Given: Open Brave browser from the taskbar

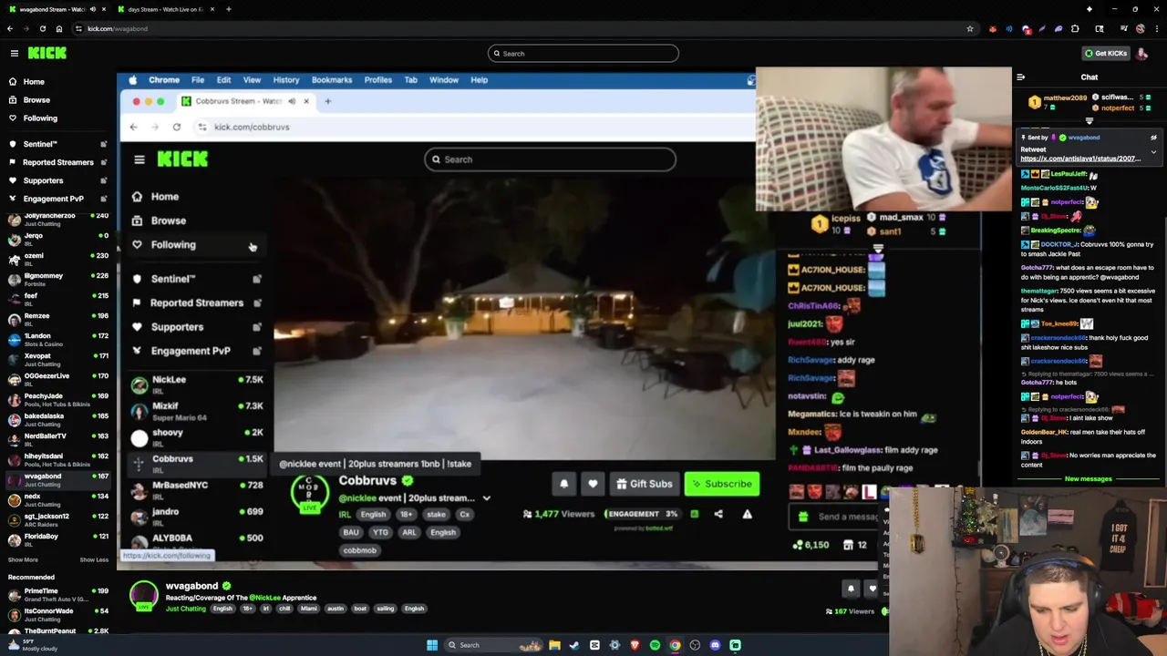Looking at the screenshot, I should (635, 645).
